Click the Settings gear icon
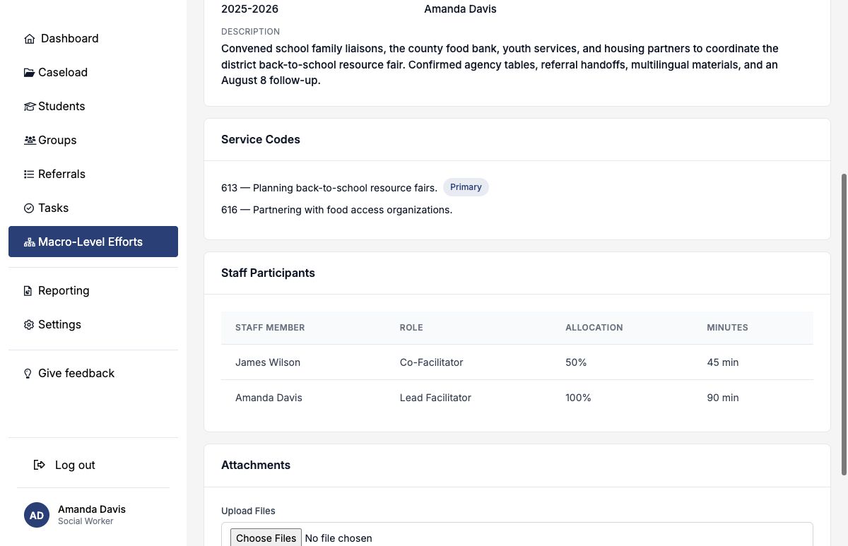The height and width of the screenshot is (546, 848). click(29, 325)
